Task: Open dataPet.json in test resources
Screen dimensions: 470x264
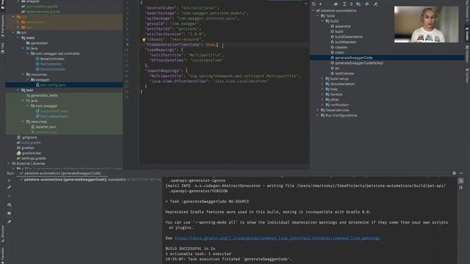Action: tap(46, 127)
